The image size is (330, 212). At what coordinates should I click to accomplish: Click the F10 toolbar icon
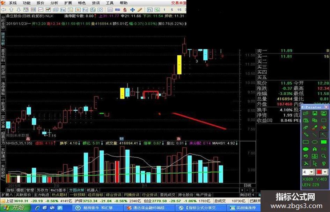(63, 10)
